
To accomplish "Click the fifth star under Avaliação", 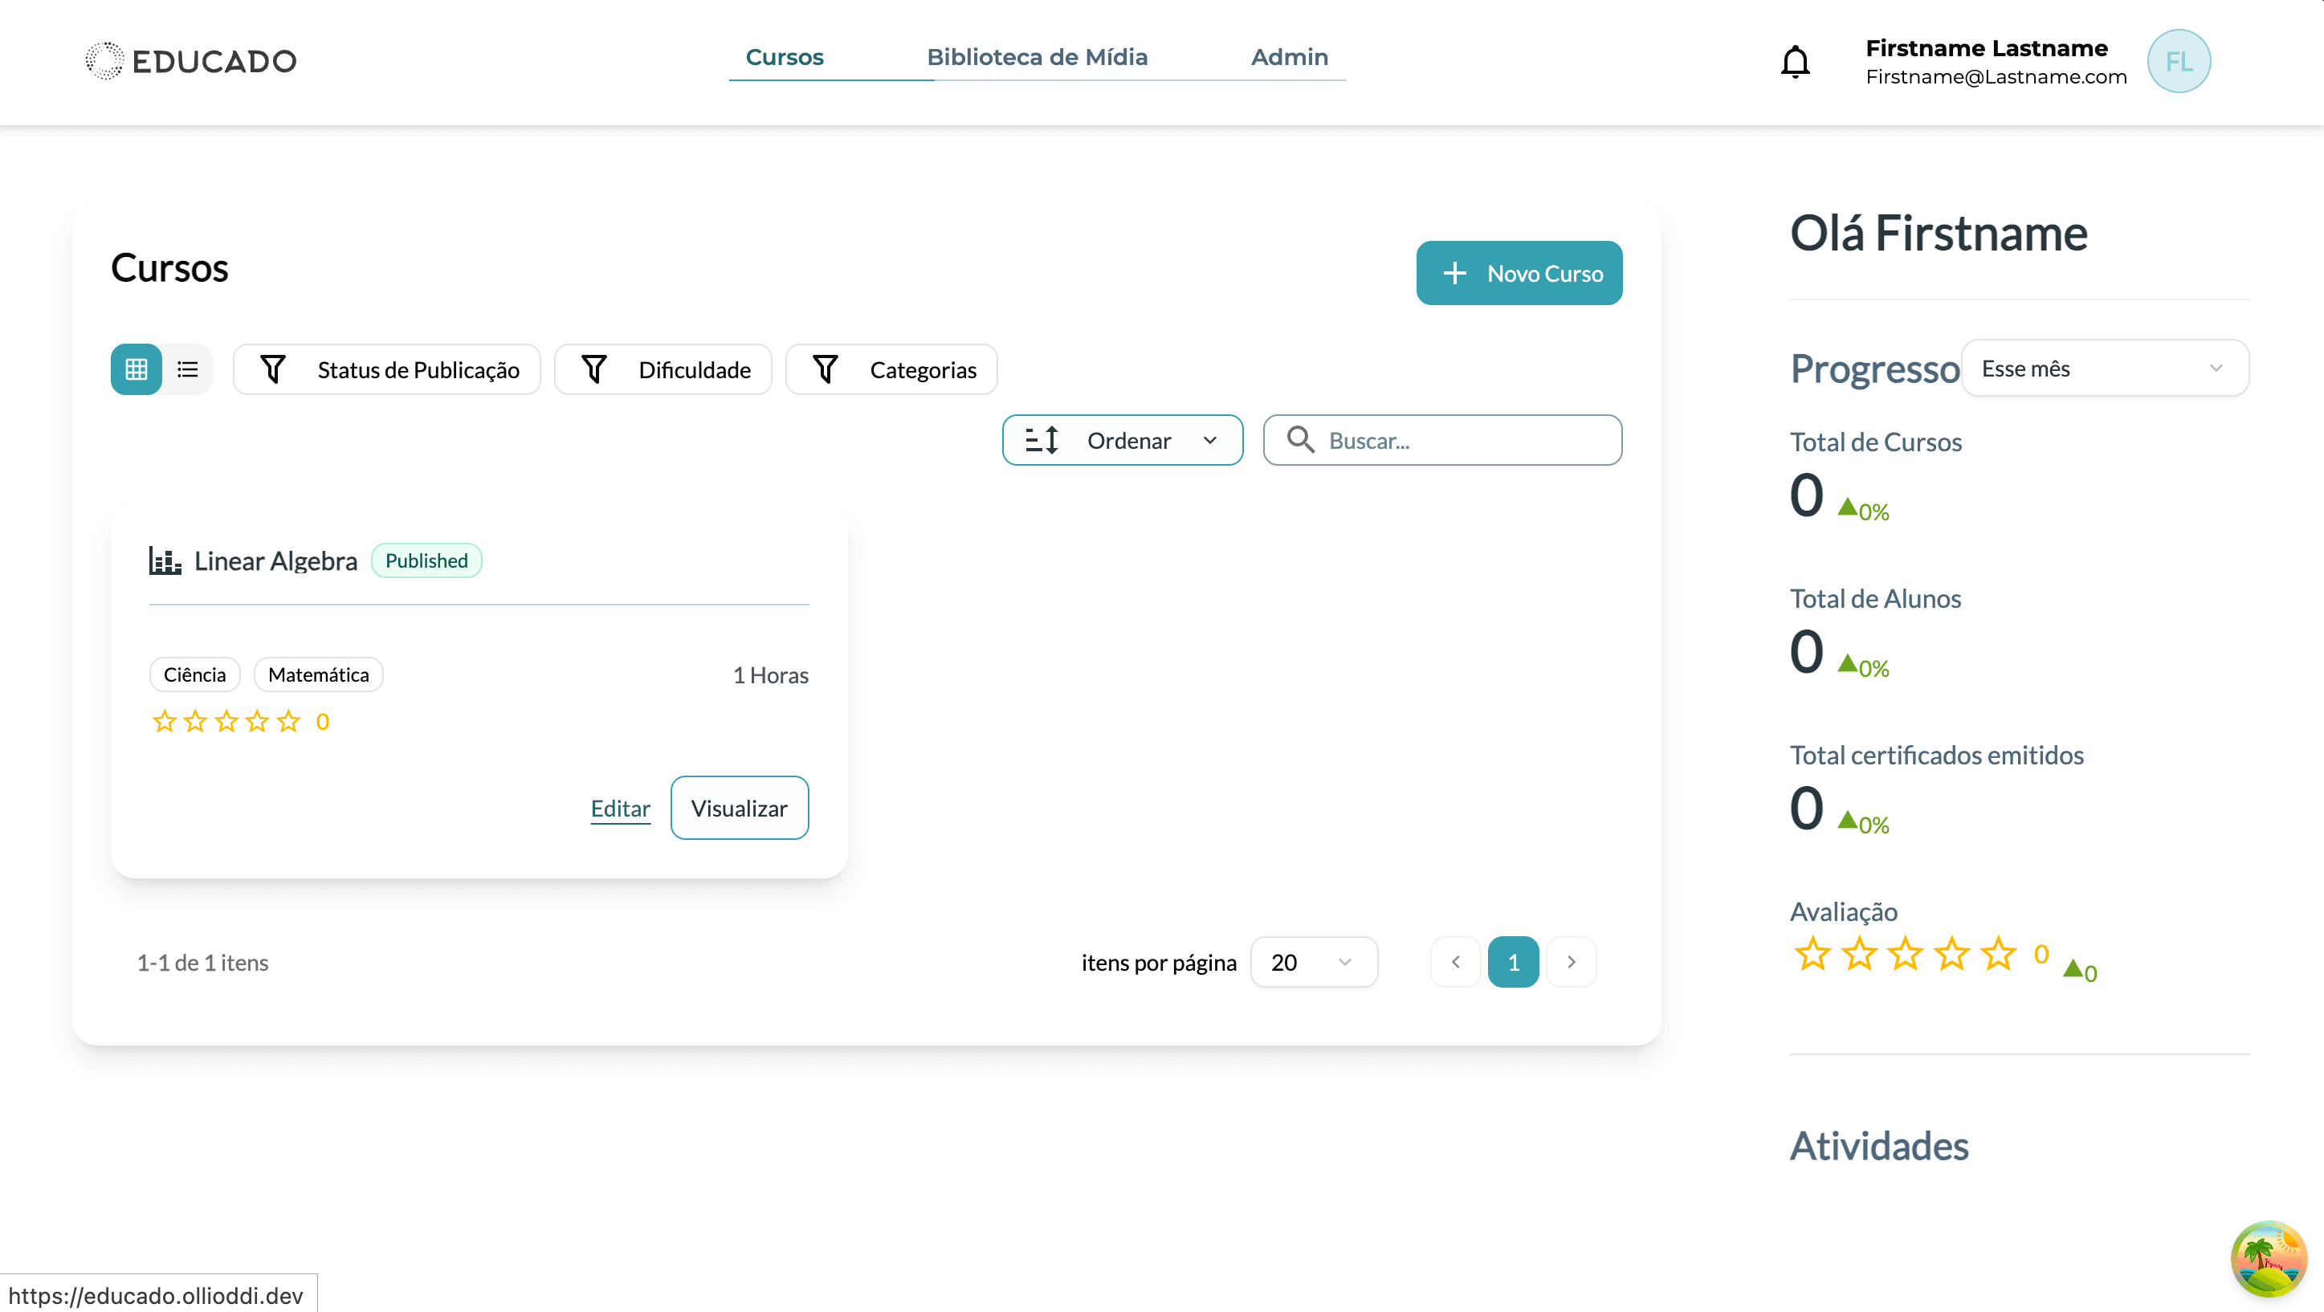I will coord(1997,954).
